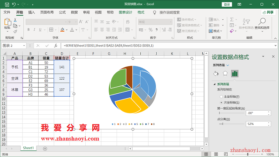Click the Undo arrow icon
The width and height of the screenshot is (279, 157).
pyautogui.click(x=14, y=5)
